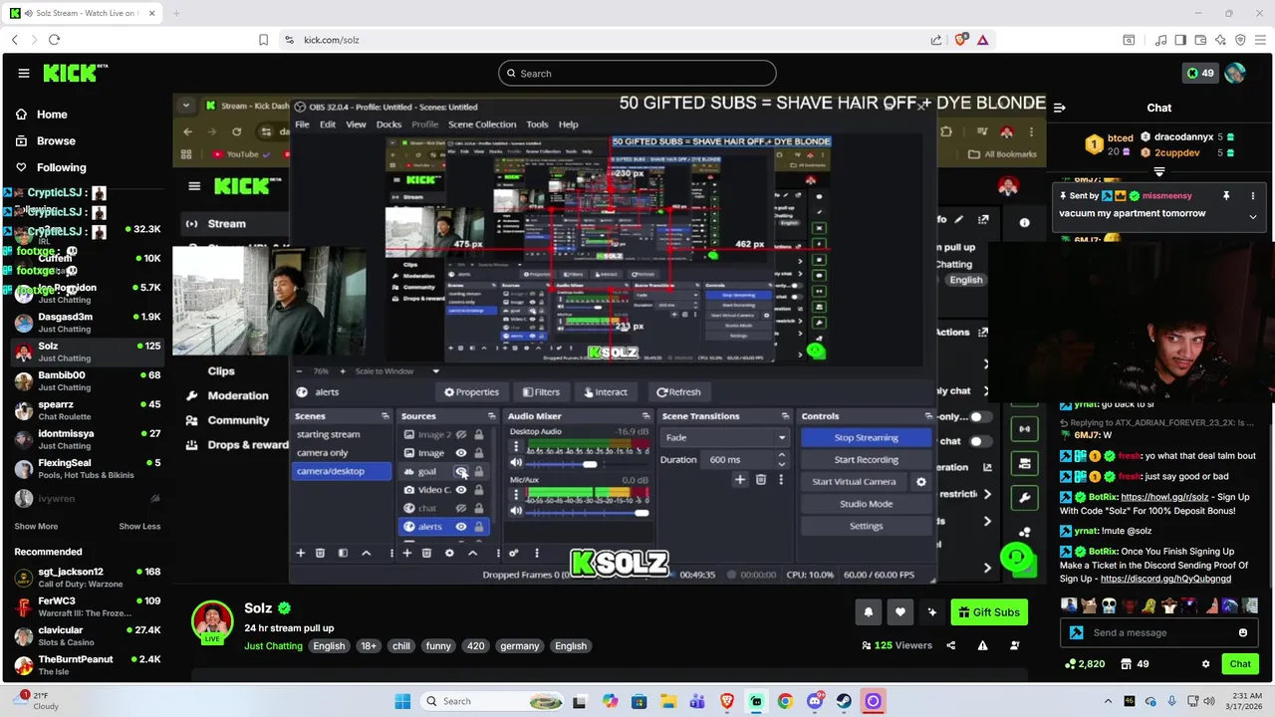Click the Just Chatting category link under Solz

point(273,645)
